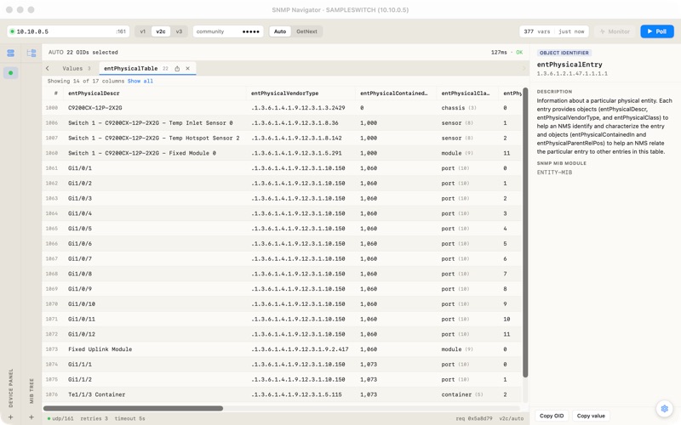Click vendor type .1.3.6.1.4.1.9.12.3.1.3.2429
Screen dimensions: 681x425
pos(298,108)
